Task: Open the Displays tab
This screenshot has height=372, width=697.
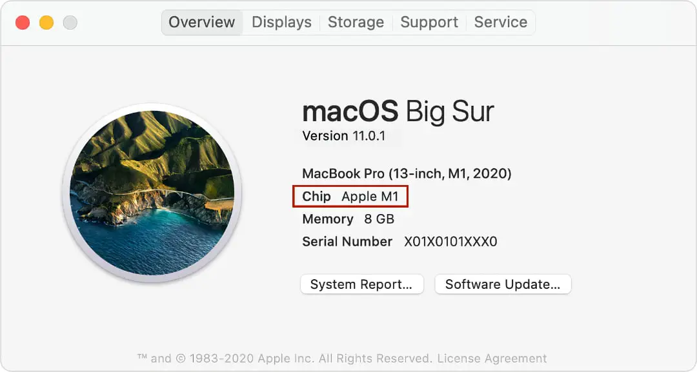Action: 281,22
